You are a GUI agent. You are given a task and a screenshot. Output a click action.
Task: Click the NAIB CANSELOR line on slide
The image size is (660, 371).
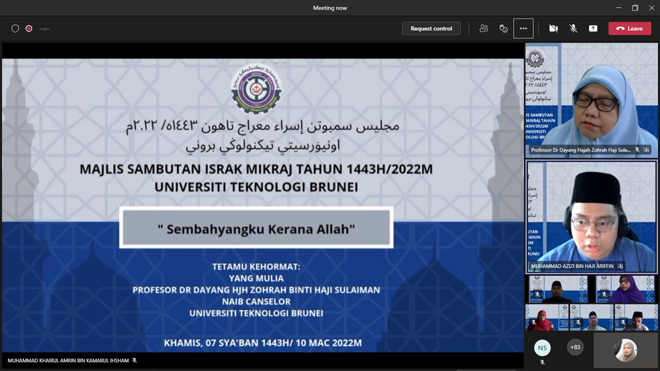click(x=256, y=301)
